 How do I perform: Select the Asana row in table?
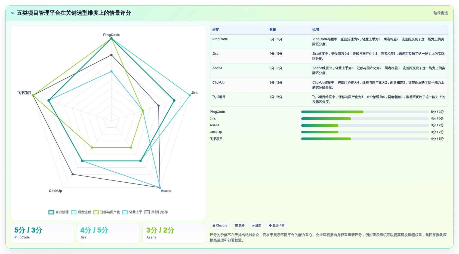tap(329, 71)
